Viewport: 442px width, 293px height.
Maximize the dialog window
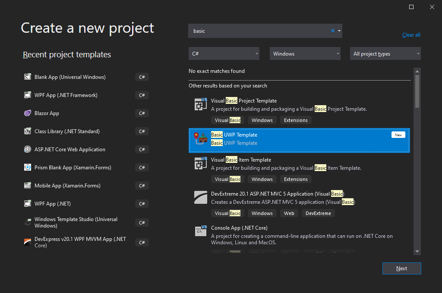[411, 7]
